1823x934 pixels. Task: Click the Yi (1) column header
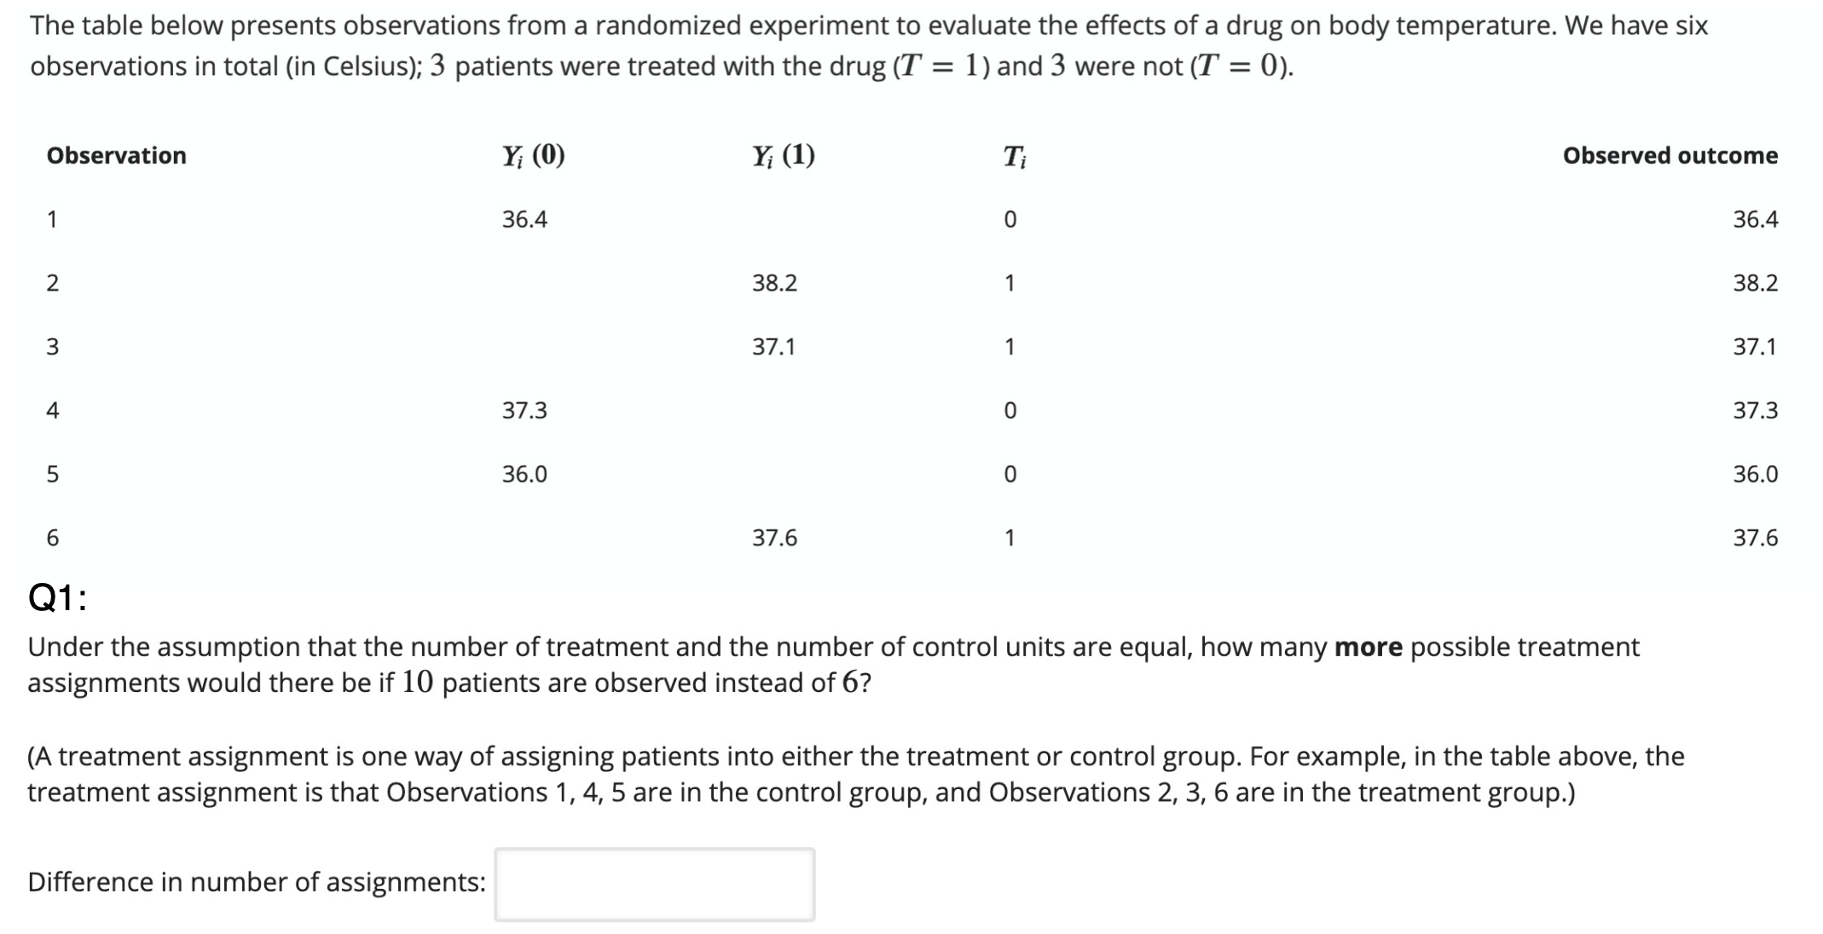coord(784,155)
